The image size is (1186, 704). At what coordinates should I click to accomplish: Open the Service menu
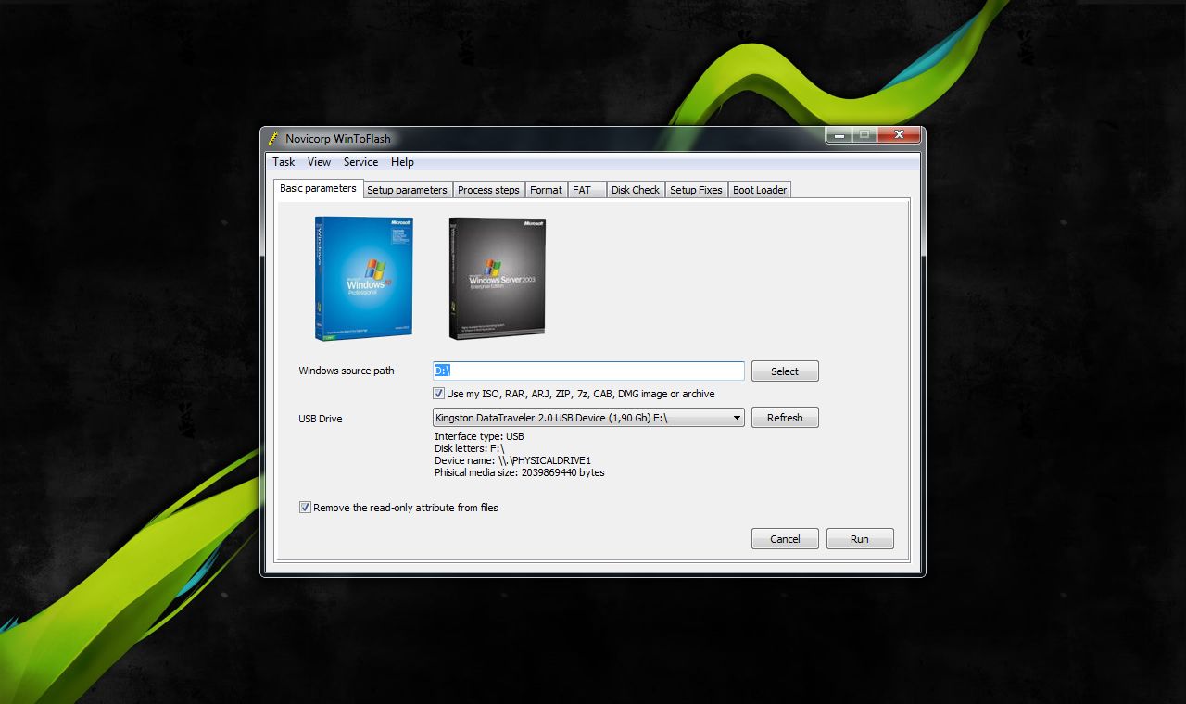click(x=360, y=162)
